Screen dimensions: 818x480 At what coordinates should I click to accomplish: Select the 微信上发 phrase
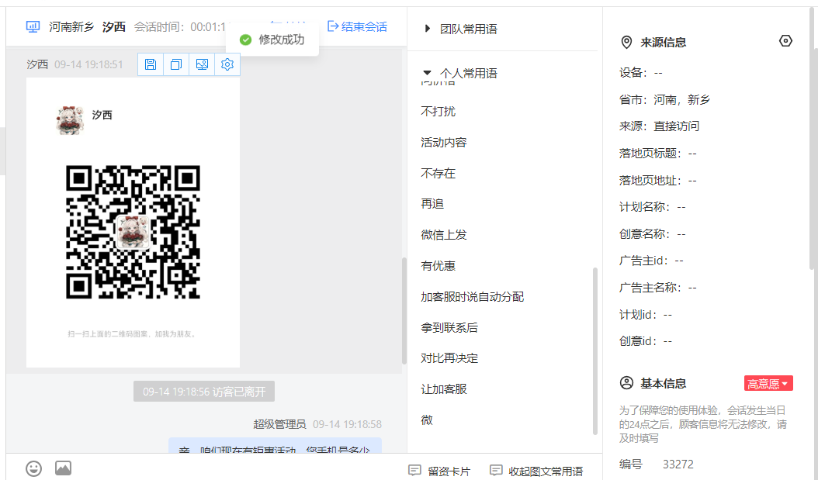(x=444, y=235)
